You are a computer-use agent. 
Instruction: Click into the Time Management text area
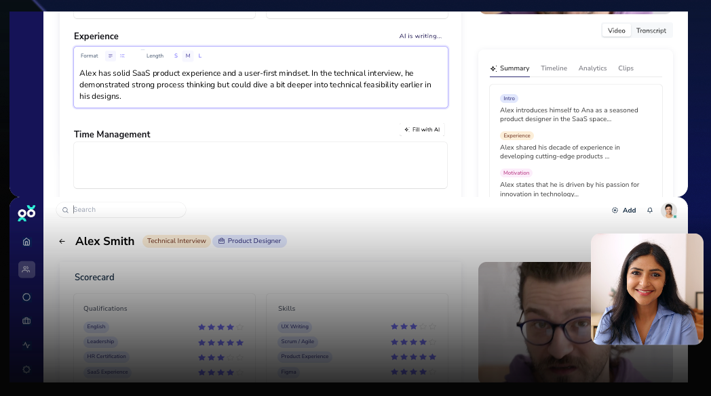coord(261,165)
